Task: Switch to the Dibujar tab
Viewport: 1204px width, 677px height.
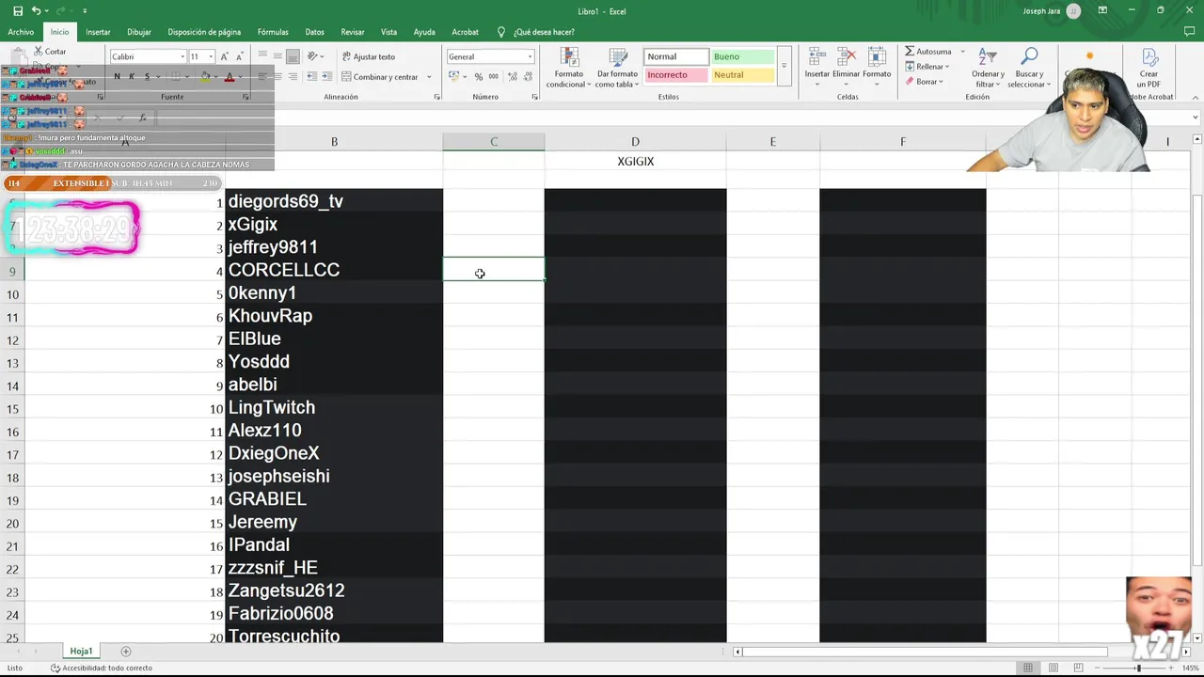Action: click(x=138, y=32)
